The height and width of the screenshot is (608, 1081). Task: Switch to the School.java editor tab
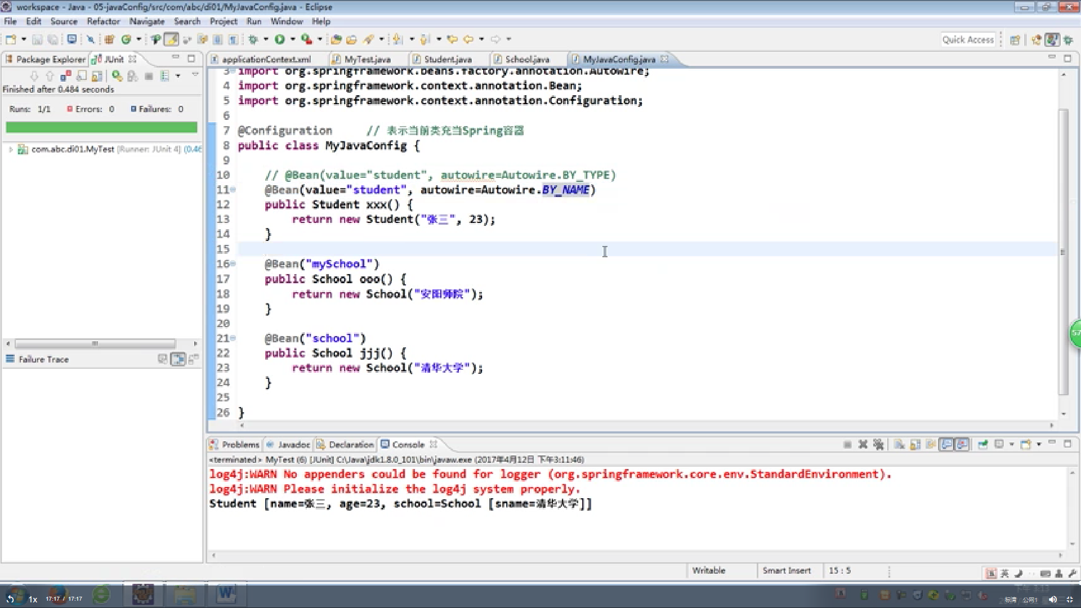click(527, 59)
